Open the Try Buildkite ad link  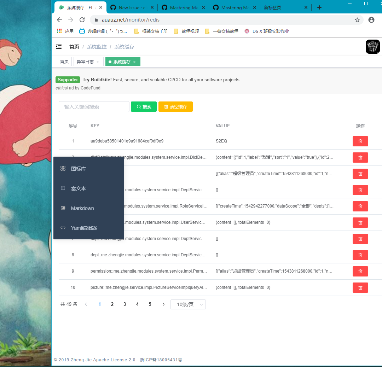pos(162,80)
